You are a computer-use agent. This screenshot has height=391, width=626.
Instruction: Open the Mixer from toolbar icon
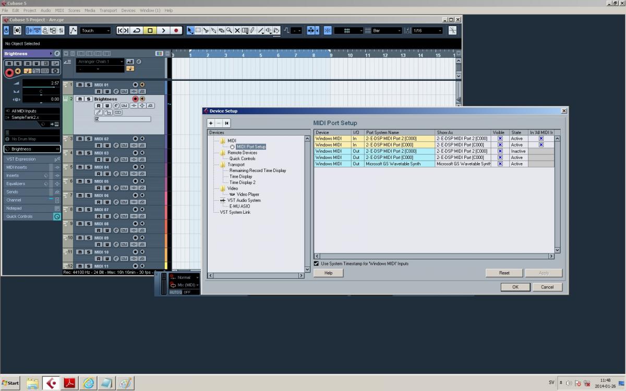pyautogui.click(x=61, y=31)
